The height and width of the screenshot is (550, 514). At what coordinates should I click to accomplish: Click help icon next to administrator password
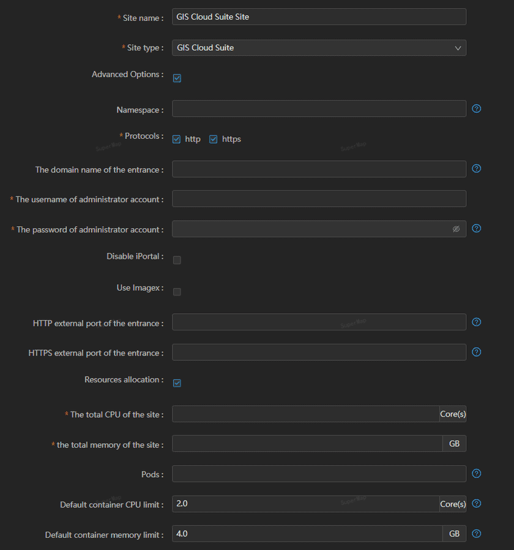tap(477, 228)
